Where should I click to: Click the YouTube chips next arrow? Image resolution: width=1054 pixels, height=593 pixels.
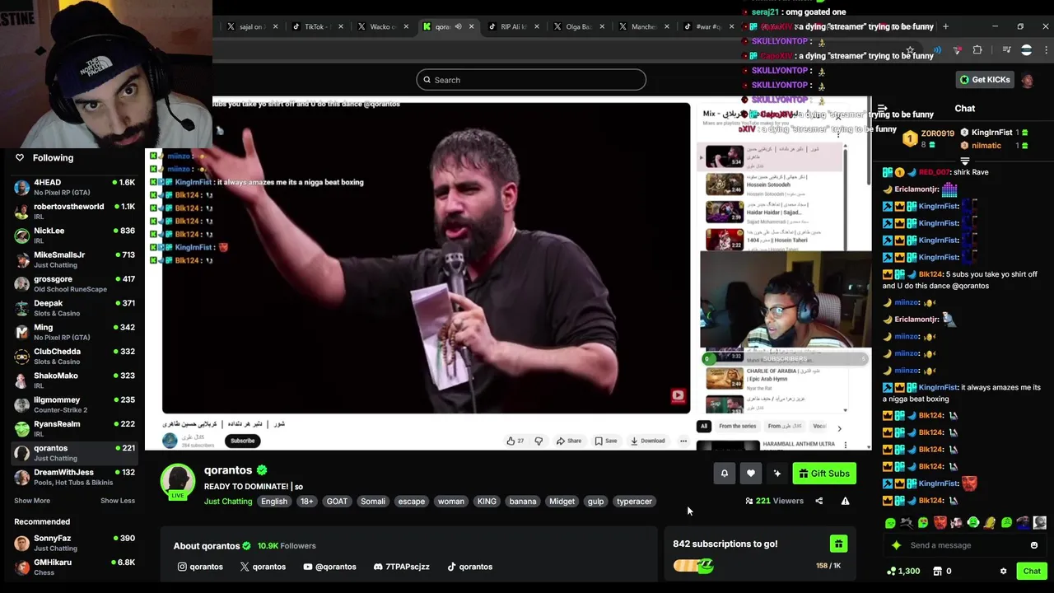(839, 427)
